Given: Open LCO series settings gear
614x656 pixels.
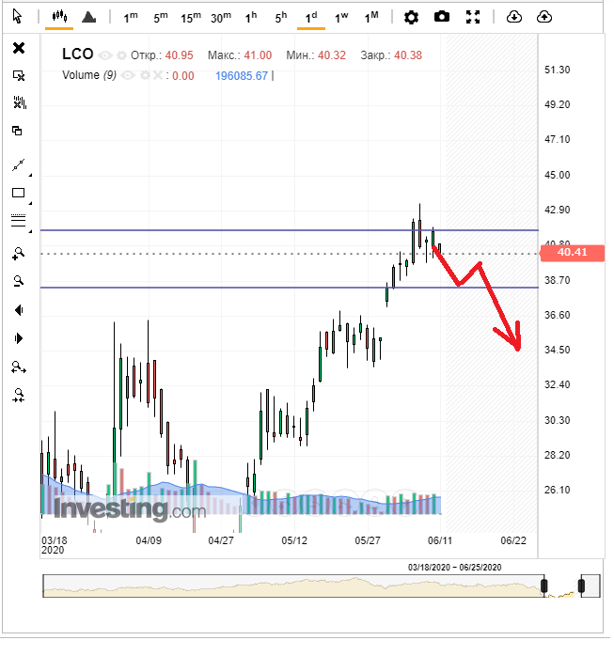Looking at the screenshot, I should (x=121, y=55).
